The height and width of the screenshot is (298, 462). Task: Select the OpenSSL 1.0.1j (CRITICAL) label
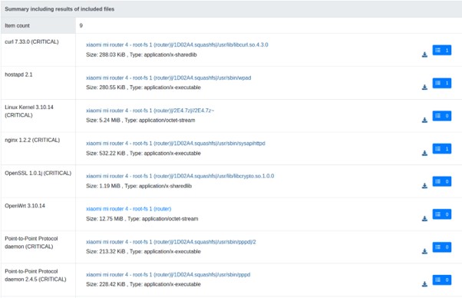point(38,173)
